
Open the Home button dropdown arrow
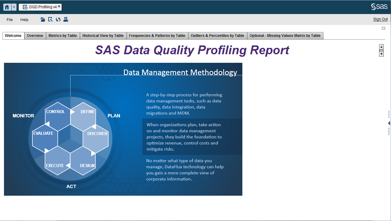pos(13,7)
